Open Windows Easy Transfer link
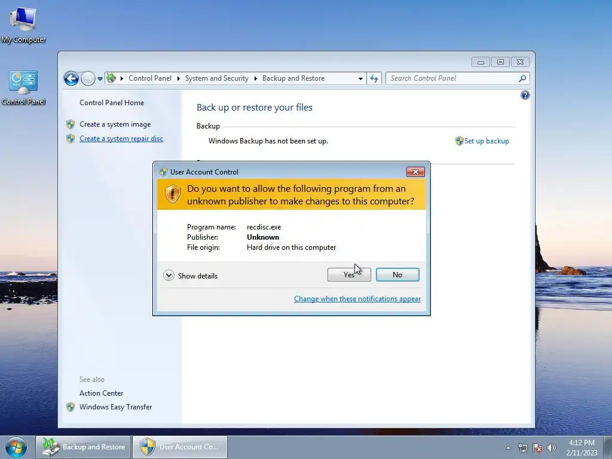This screenshot has width=612, height=459. [115, 406]
